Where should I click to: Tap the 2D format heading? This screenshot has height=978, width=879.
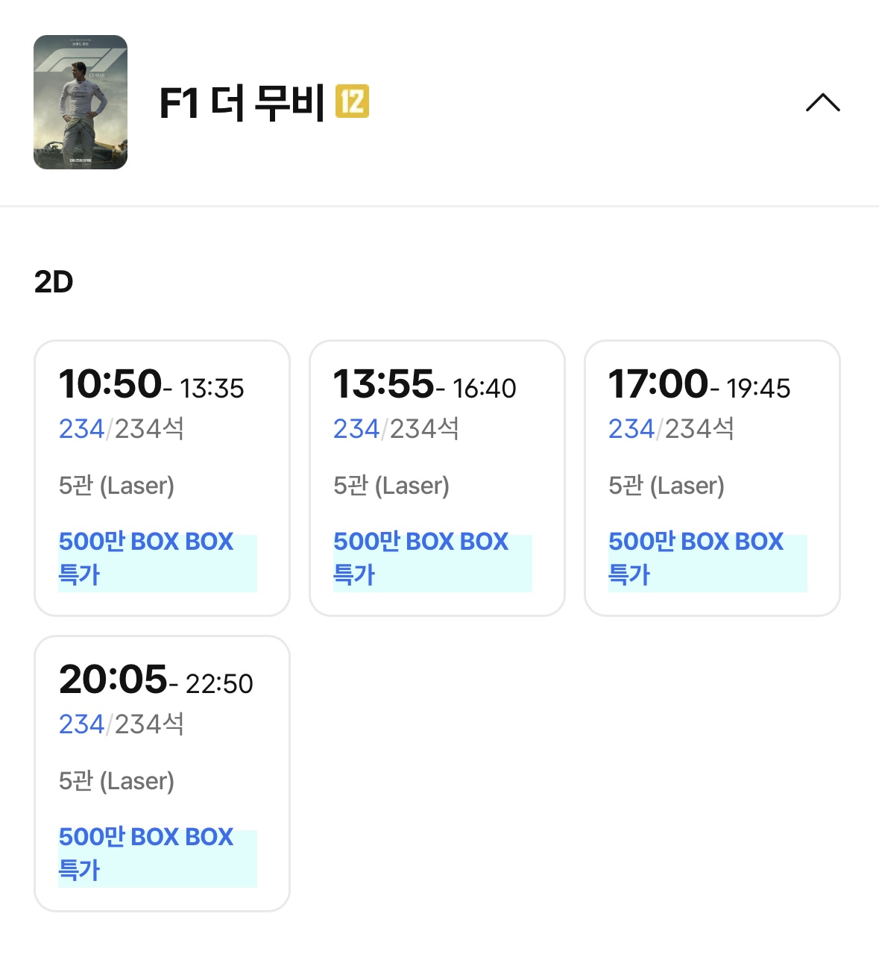click(54, 282)
